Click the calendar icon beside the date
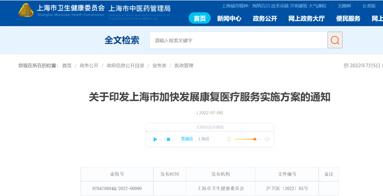 tap(346, 65)
